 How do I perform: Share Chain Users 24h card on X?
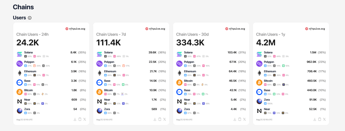click(x=85, y=119)
